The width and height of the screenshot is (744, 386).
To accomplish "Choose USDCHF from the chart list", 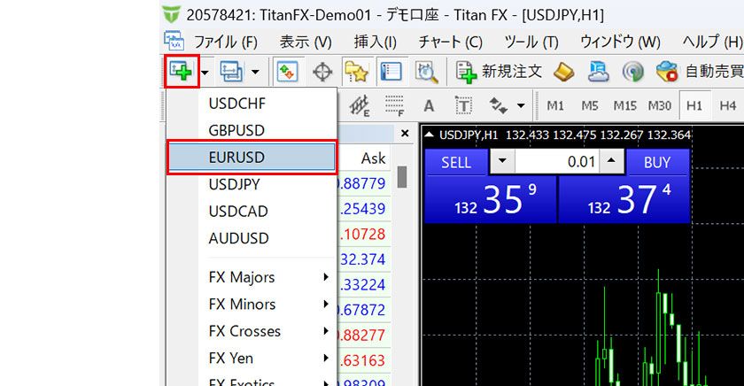I will tap(252, 104).
